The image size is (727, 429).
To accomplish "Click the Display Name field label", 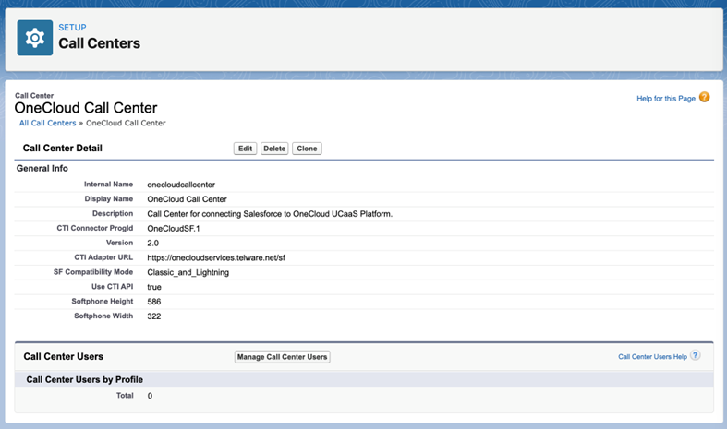I will (108, 198).
